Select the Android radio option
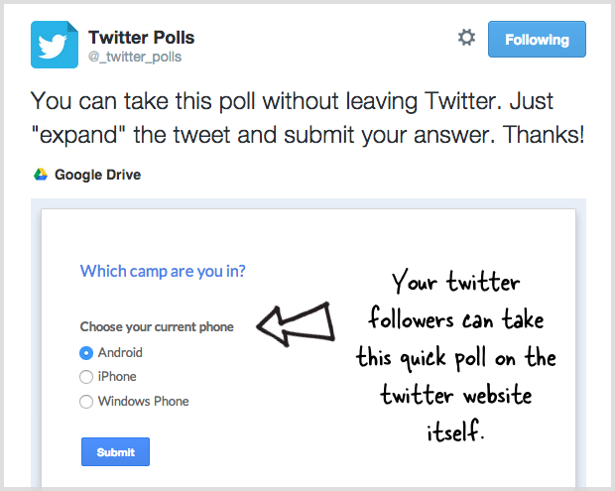This screenshot has width=615, height=491. tap(86, 353)
